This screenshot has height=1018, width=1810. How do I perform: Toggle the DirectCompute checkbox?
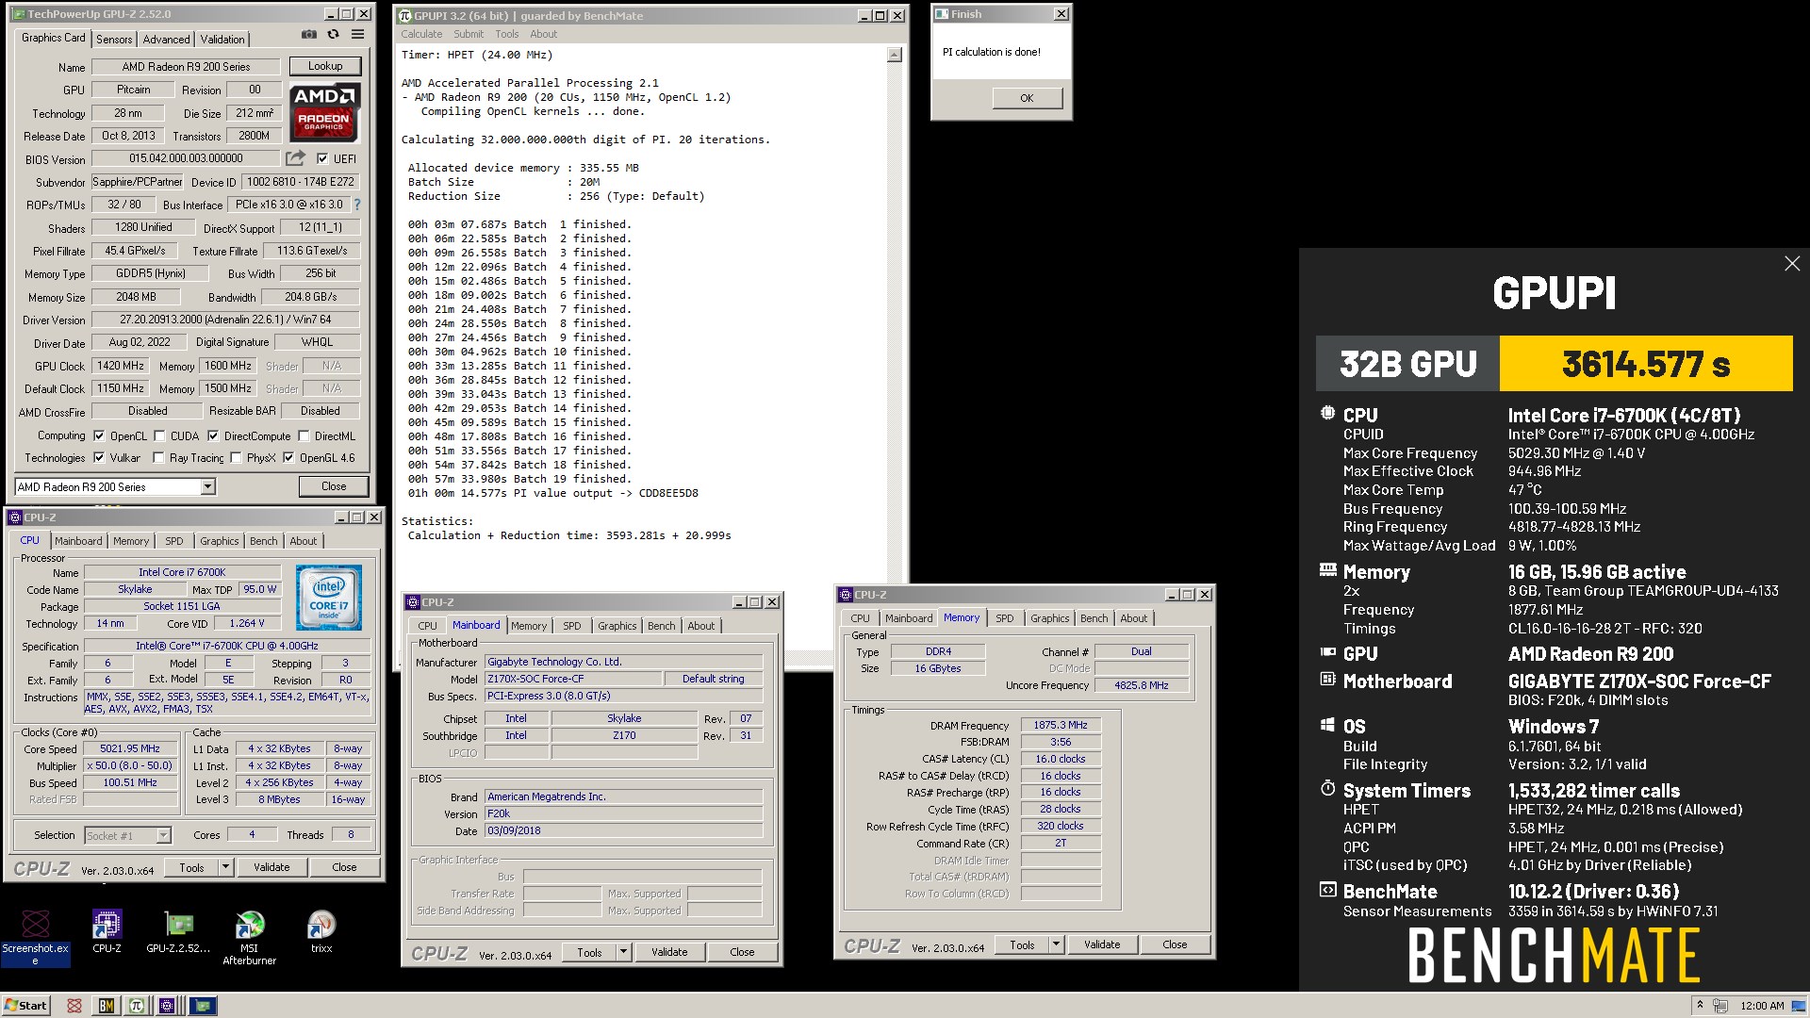click(x=213, y=436)
